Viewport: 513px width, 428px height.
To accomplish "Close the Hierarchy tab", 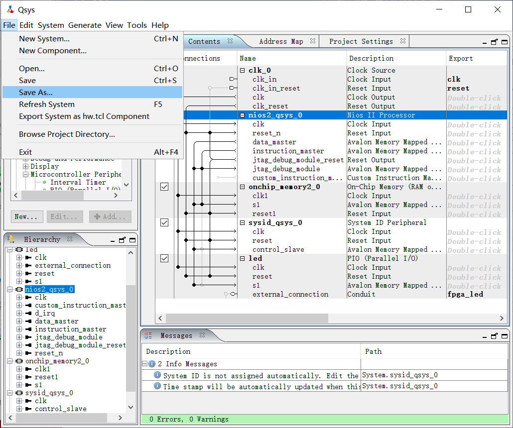I will click(x=70, y=239).
